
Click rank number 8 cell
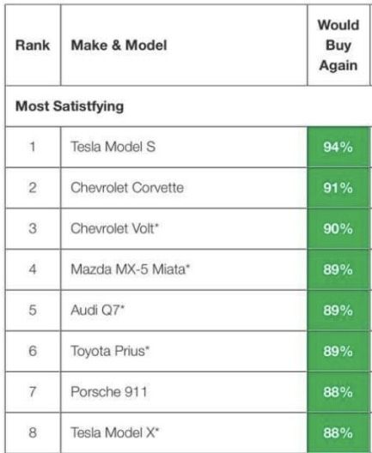(x=33, y=432)
